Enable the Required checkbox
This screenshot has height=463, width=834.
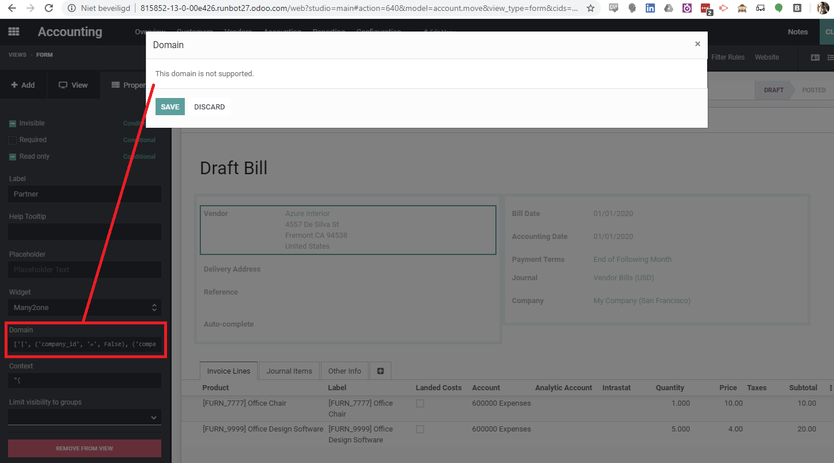pyautogui.click(x=11, y=139)
